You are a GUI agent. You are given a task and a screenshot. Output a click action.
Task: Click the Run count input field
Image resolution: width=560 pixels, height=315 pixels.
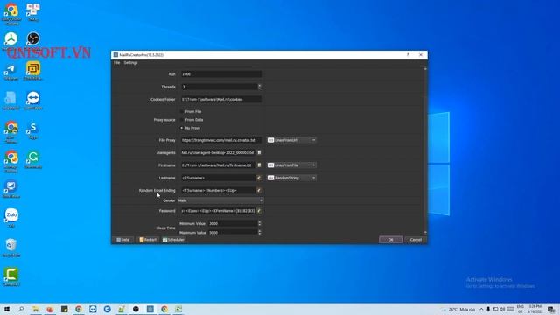point(220,74)
